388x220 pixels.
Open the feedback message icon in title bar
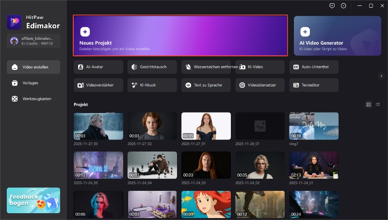pyautogui.click(x=332, y=6)
